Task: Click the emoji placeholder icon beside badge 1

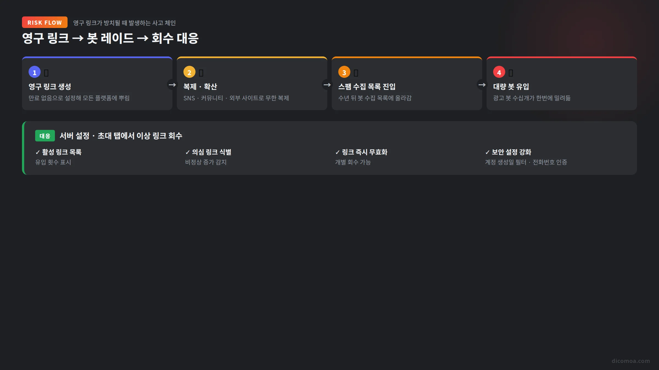Action: 46,73
